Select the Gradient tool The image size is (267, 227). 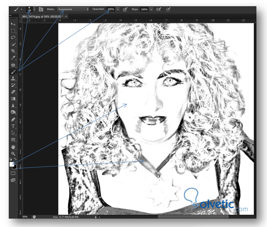[x=13, y=99]
